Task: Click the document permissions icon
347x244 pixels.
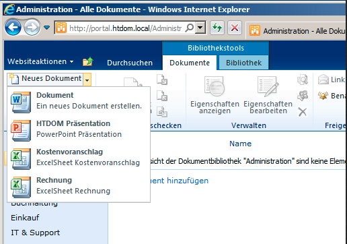Action: point(303,96)
